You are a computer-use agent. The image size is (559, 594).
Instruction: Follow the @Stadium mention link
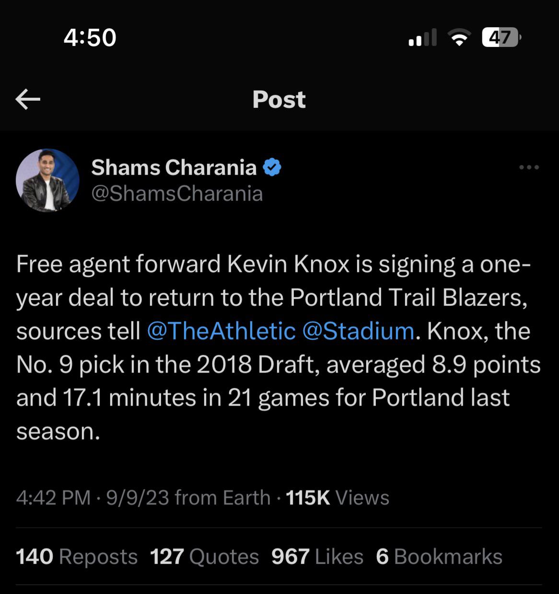[358, 331]
